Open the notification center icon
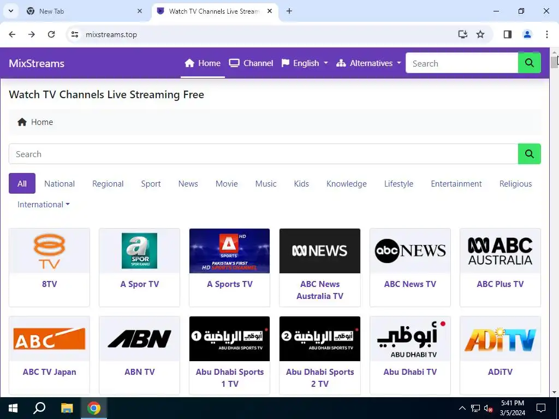The image size is (559, 419). 541,408
